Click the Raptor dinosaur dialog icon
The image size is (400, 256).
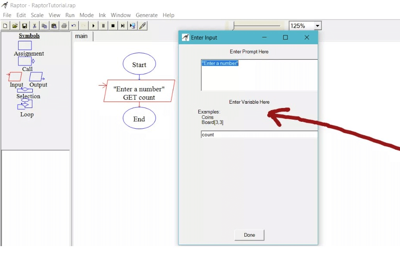click(185, 37)
